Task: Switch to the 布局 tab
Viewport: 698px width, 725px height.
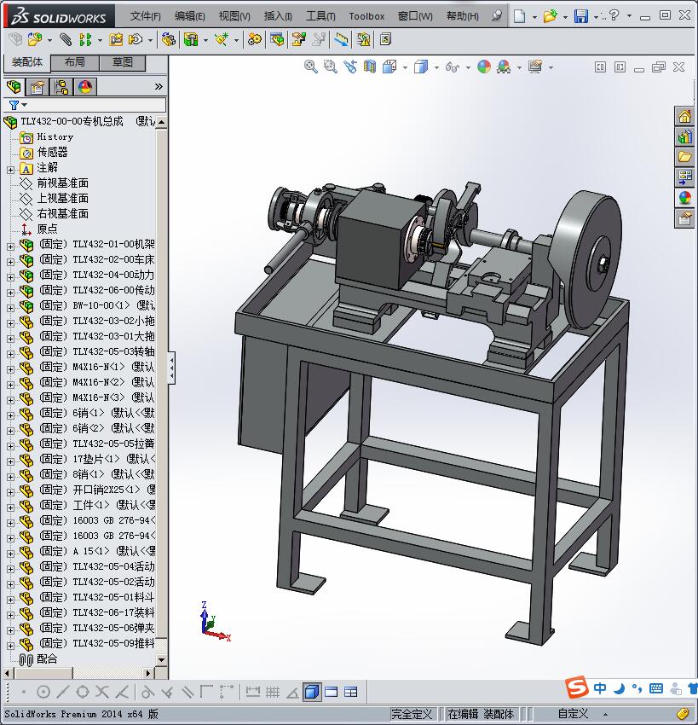Action: (74, 62)
